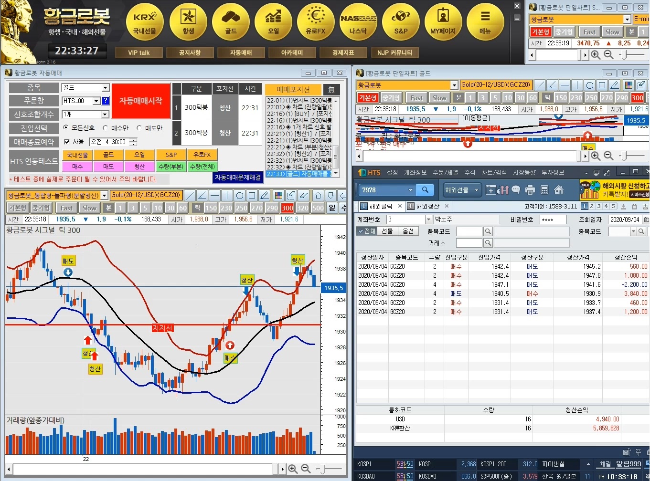Toggle 선물 filter in HTS window

click(x=387, y=231)
